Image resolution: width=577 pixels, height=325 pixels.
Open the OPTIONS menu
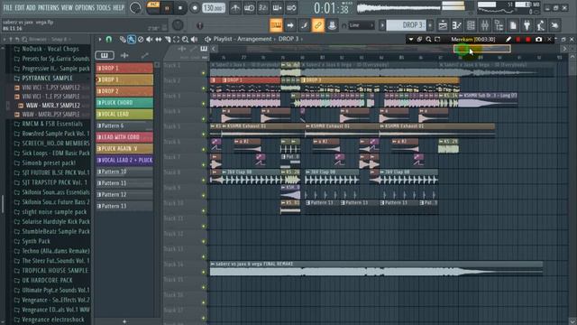(x=85, y=7)
